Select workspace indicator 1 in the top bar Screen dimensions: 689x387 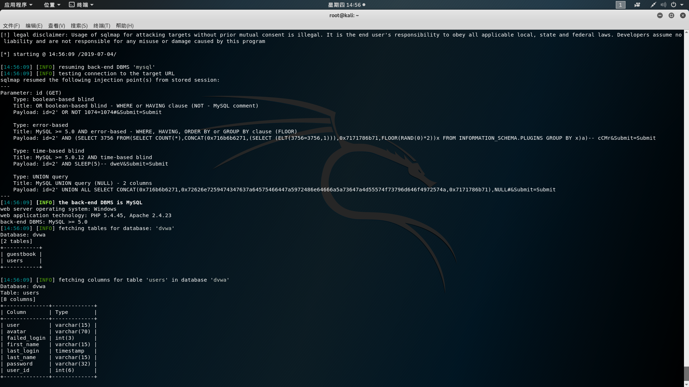coord(620,5)
